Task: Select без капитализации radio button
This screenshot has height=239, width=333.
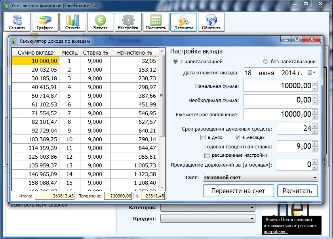Action: (x=265, y=62)
